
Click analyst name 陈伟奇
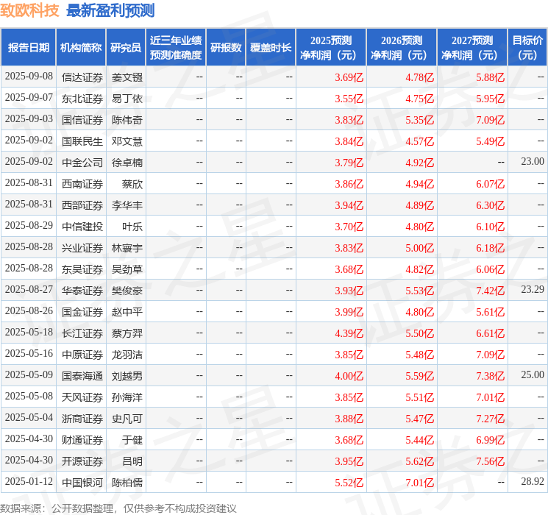click(x=127, y=120)
